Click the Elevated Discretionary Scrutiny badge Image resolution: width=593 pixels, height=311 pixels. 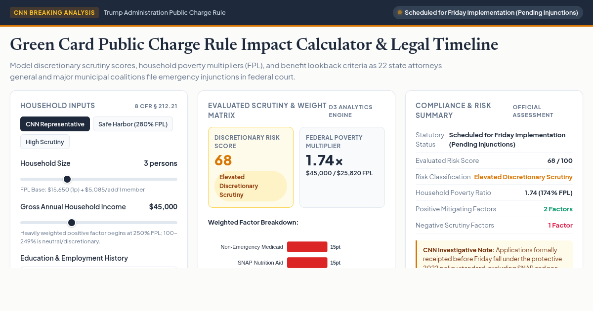(251, 186)
